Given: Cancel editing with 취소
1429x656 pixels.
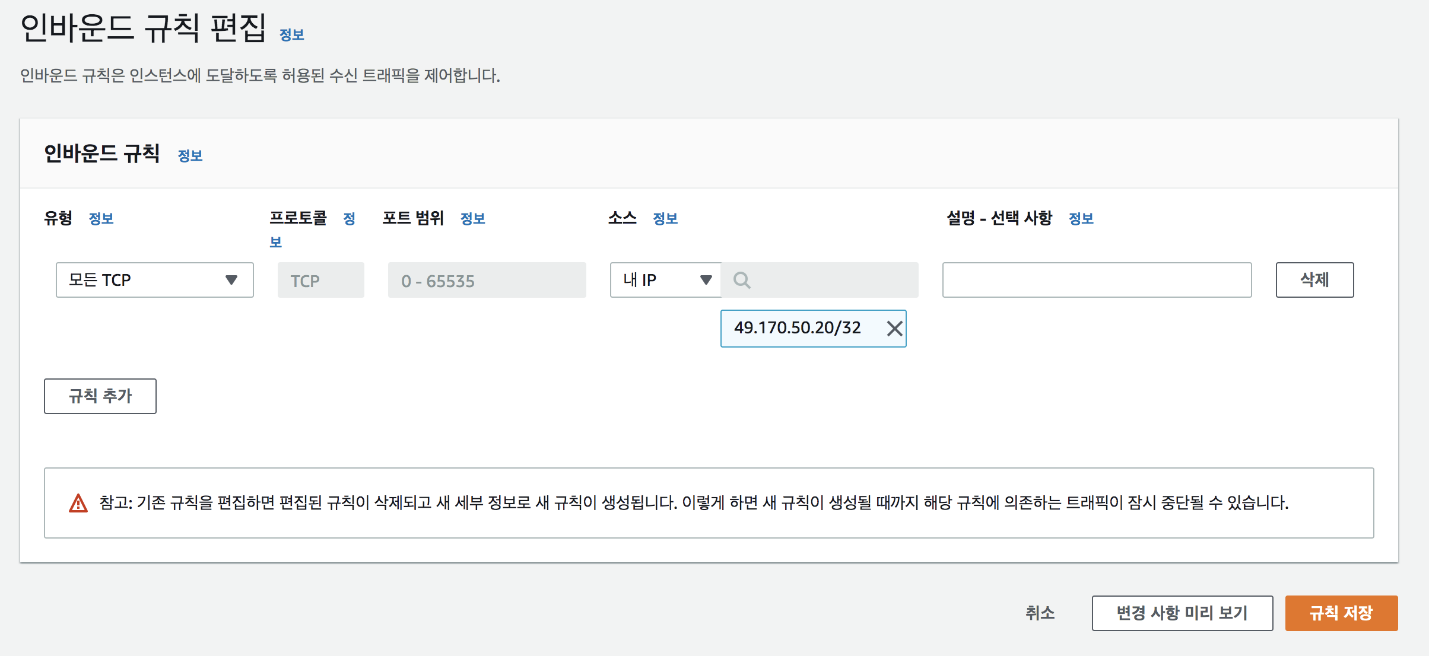Looking at the screenshot, I should [1040, 613].
